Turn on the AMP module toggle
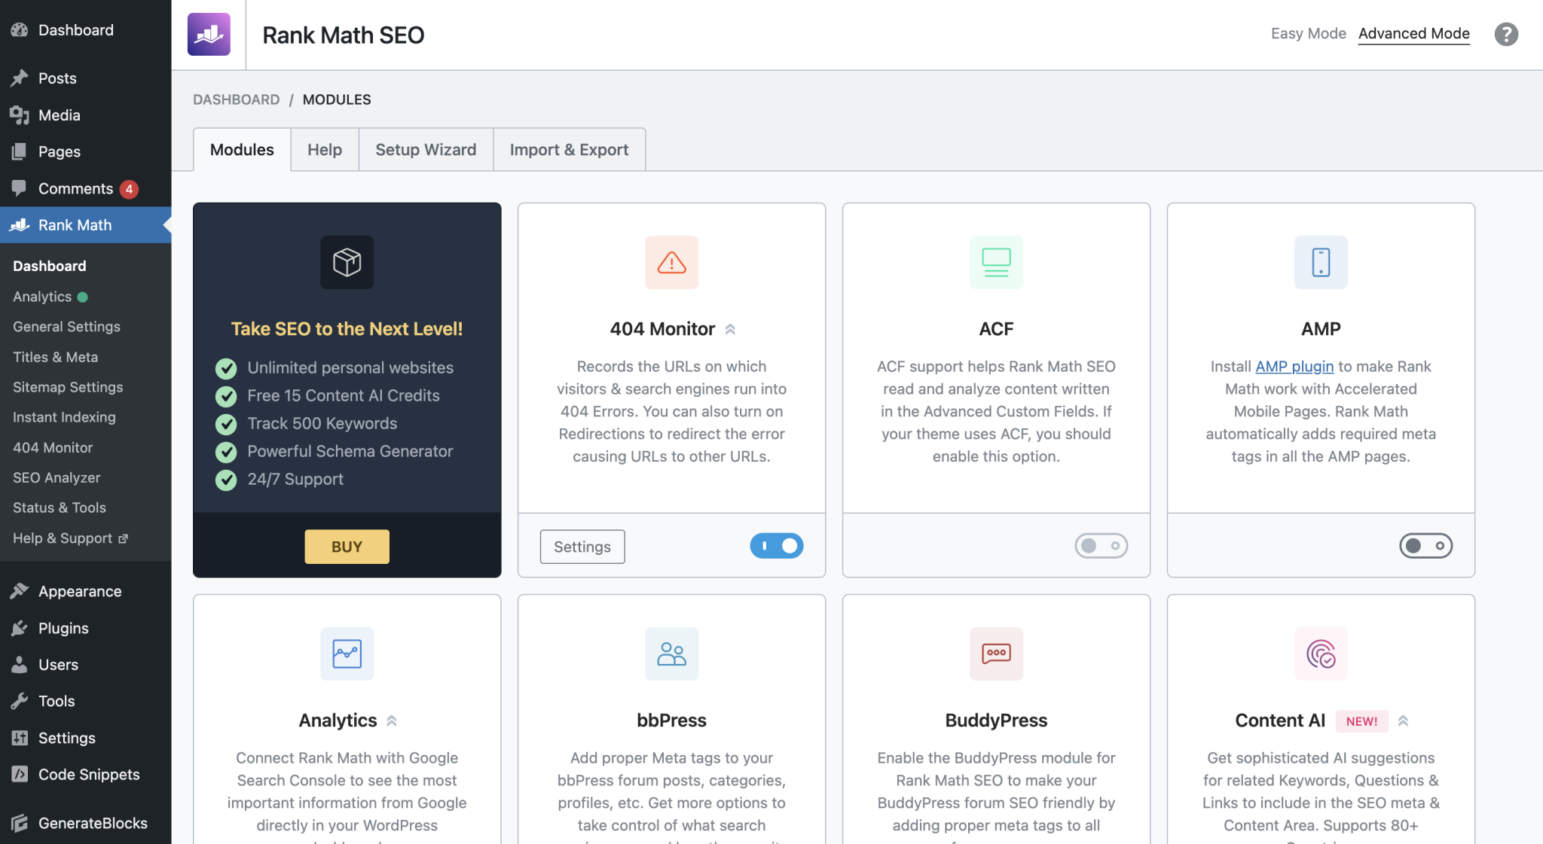Viewport: 1543px width, 844px height. (x=1425, y=546)
